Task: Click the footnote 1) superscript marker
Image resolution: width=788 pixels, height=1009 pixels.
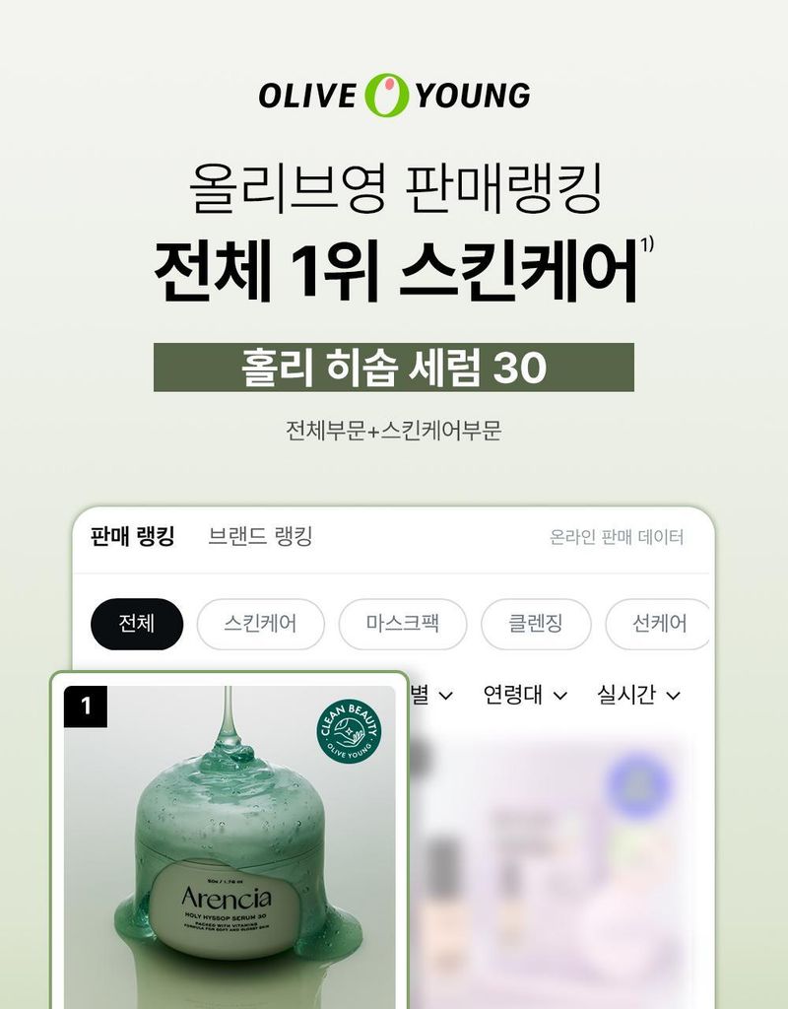Action: (646, 244)
